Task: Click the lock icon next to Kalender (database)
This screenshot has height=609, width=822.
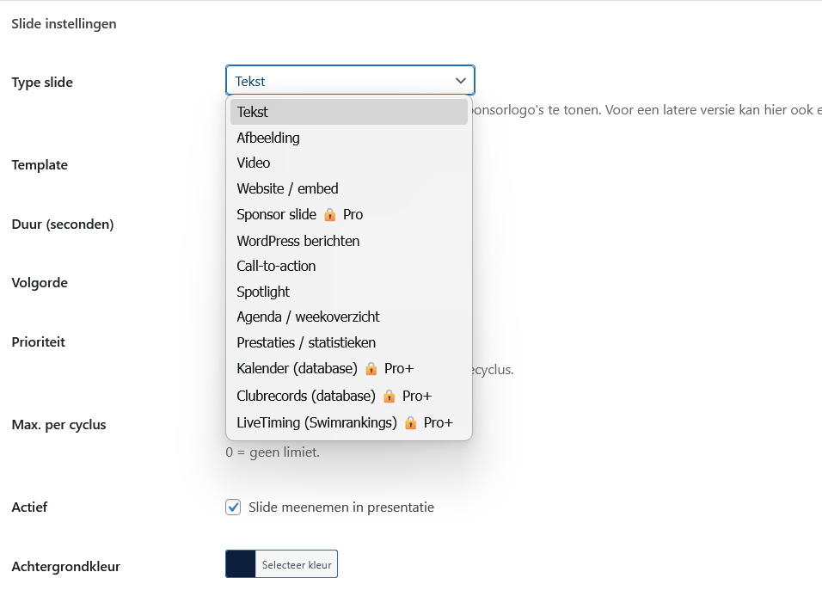Action: coord(371,368)
